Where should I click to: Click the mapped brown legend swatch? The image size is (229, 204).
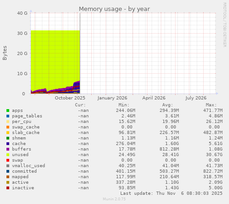pos(8,177)
